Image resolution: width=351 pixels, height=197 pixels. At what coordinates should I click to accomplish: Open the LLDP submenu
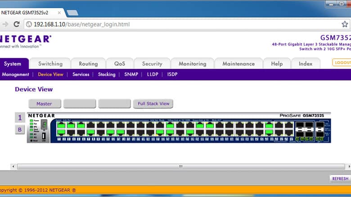(153, 74)
